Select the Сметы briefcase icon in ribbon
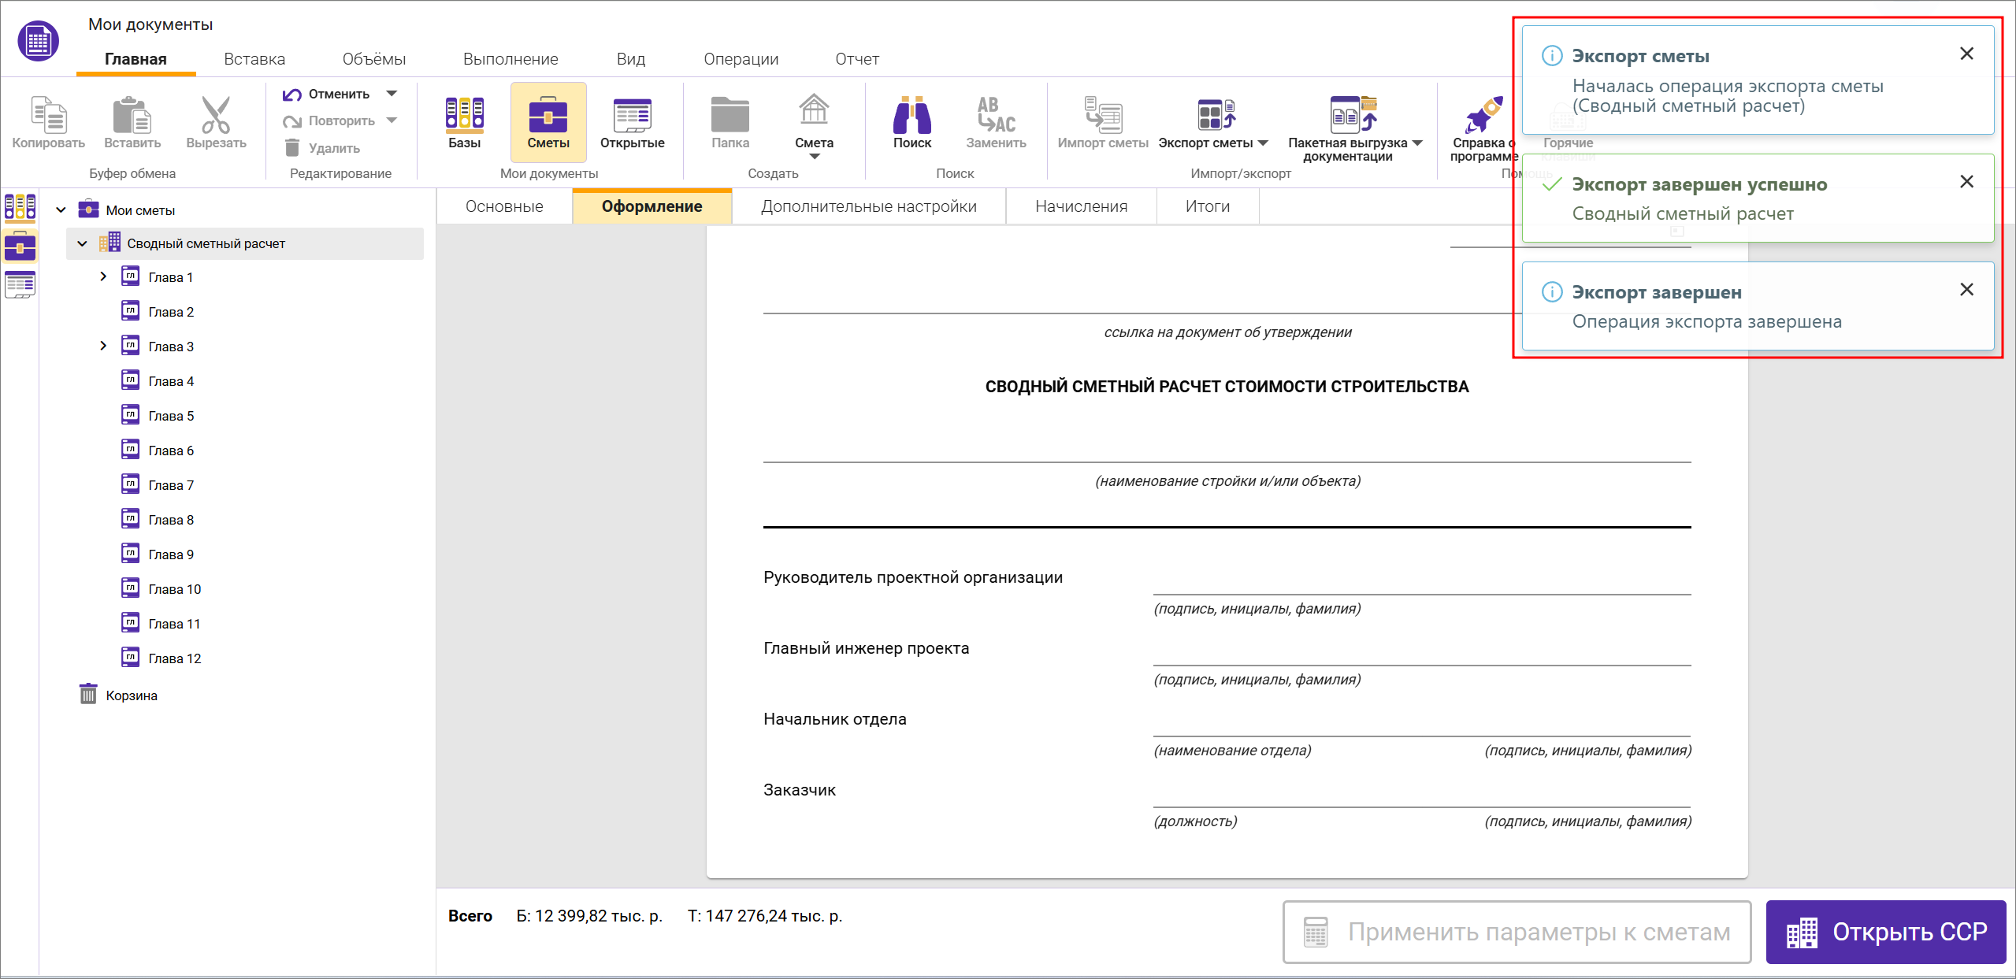The width and height of the screenshot is (2016, 979). [x=548, y=115]
